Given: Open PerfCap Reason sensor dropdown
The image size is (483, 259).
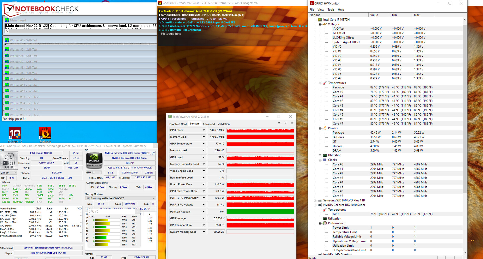Looking at the screenshot, I should [203, 212].
